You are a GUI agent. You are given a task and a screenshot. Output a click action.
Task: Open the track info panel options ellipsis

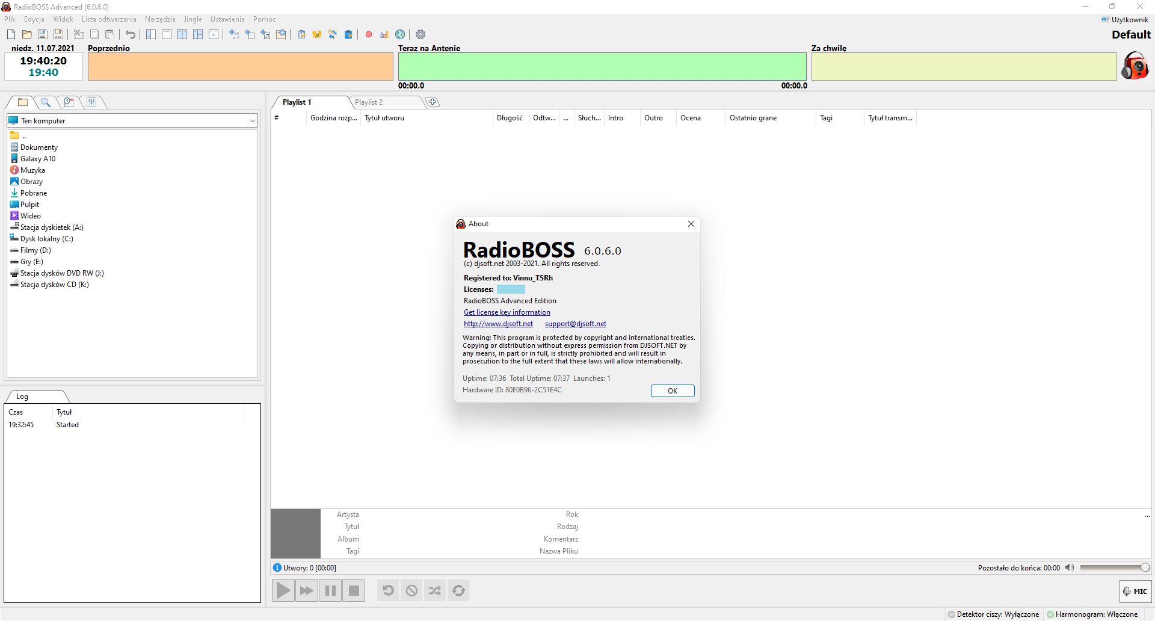[1147, 516]
